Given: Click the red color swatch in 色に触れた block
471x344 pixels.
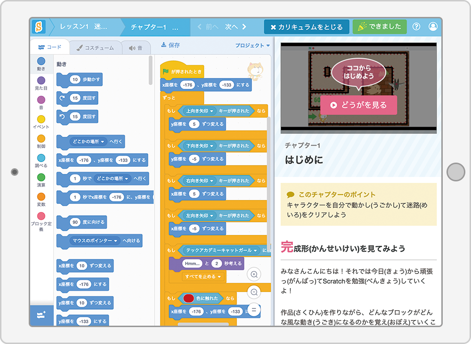Looking at the screenshot, I should [189, 298].
